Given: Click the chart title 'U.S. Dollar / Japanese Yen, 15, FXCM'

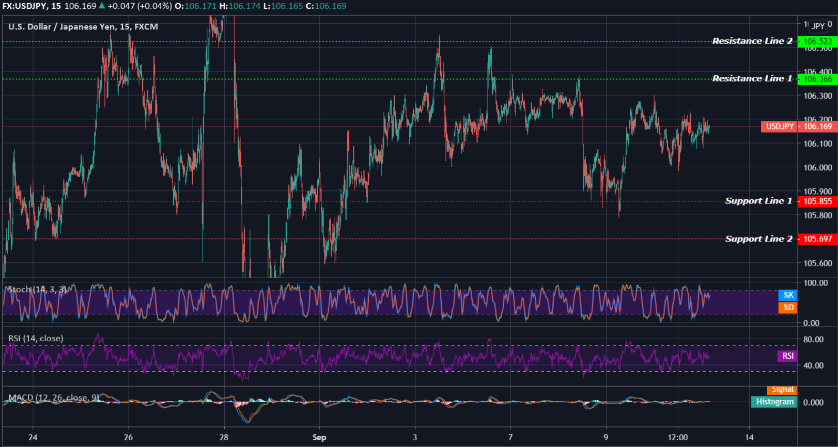Looking at the screenshot, I should pos(83,27).
